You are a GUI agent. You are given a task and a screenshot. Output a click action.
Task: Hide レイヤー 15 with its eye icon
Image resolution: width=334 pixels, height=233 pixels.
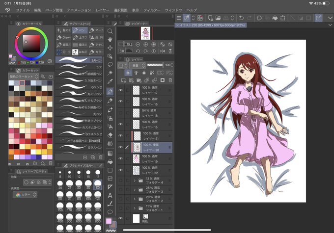click(120, 124)
